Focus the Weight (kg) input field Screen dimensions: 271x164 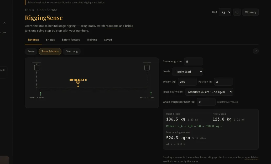[187, 82]
